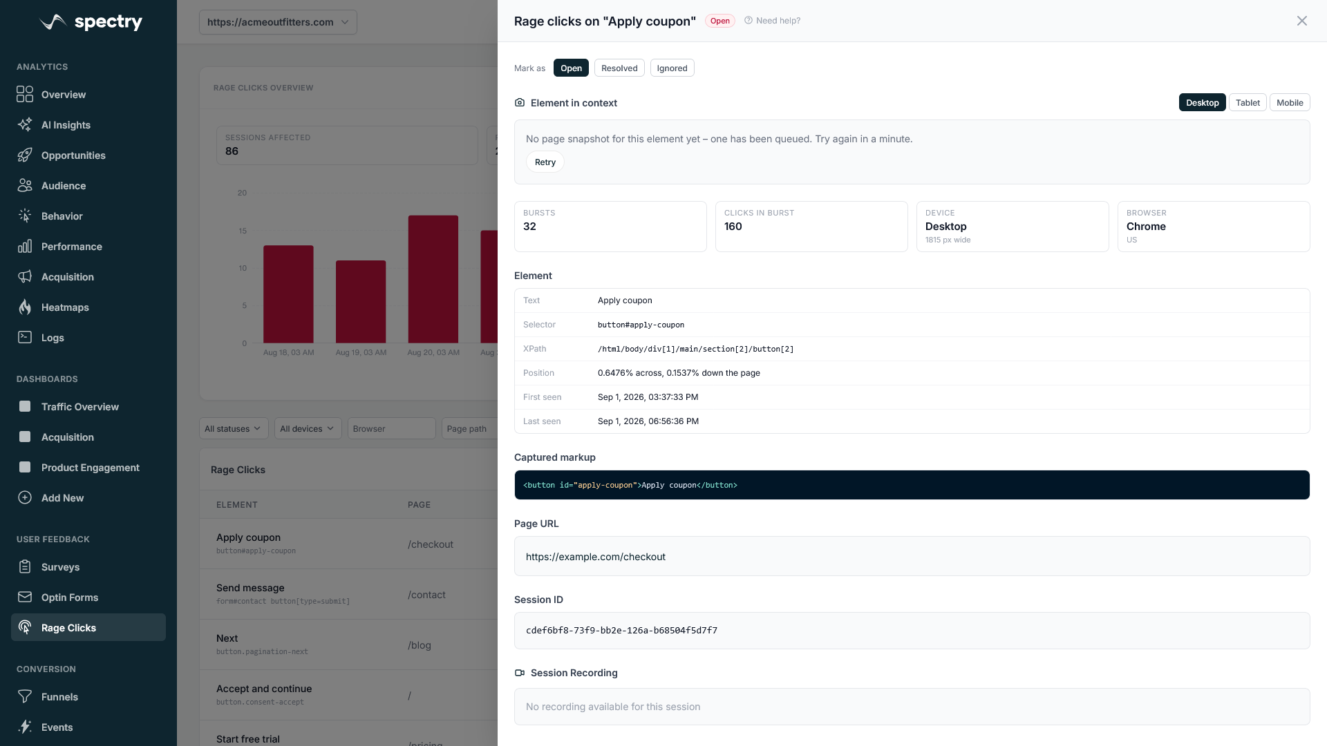The width and height of the screenshot is (1327, 746).
Task: Mark the issue as Ignored
Action: [672, 68]
